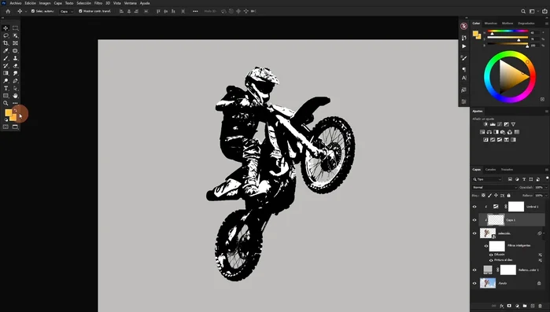The width and height of the screenshot is (550, 312).
Task: Open the Filtro menu
Action: (x=98, y=3)
